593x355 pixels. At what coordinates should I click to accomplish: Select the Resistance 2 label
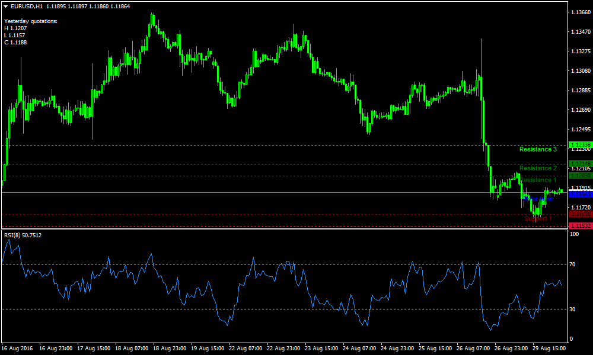(x=538, y=169)
